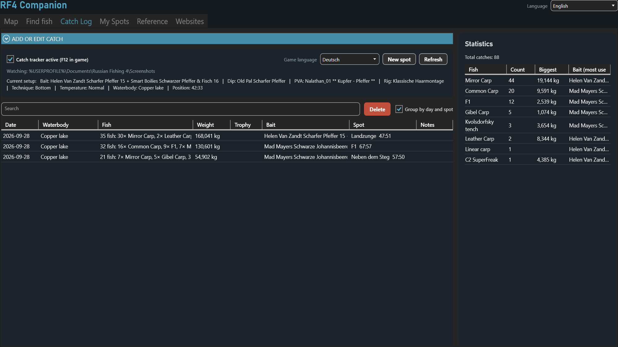This screenshot has width=618, height=347.
Task: Collapse the ADD OR EDIT CATCH chevron icon
Action: point(6,39)
